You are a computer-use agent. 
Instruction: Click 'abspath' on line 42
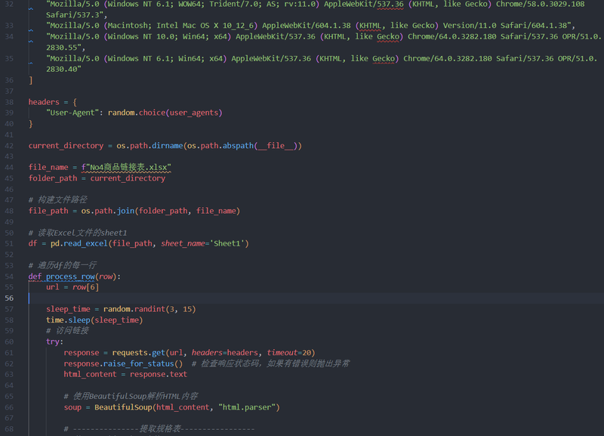click(x=238, y=146)
